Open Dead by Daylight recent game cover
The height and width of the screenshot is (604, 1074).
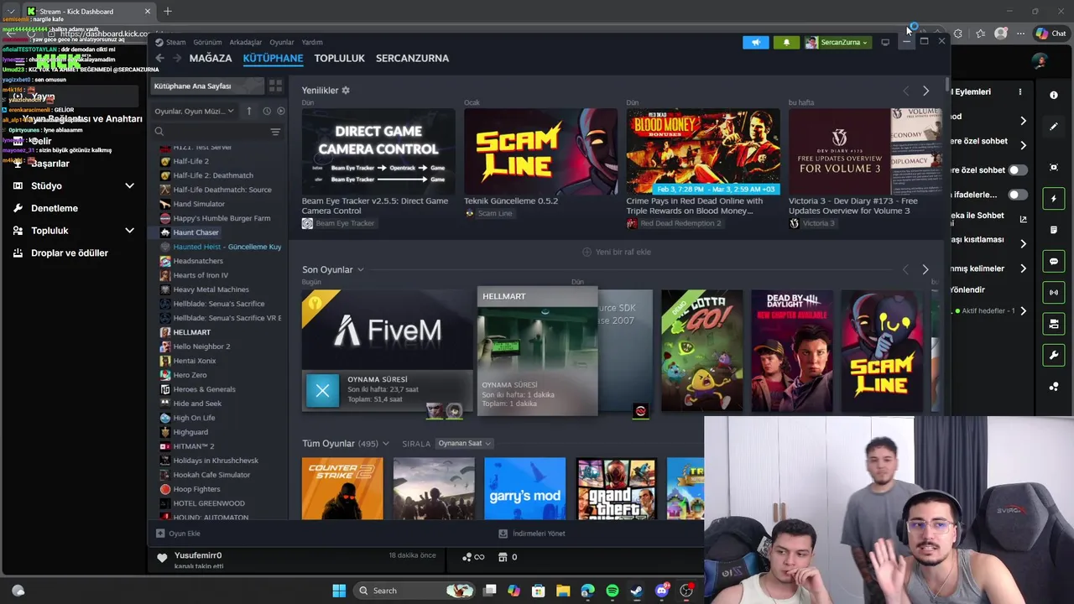pyautogui.click(x=791, y=351)
